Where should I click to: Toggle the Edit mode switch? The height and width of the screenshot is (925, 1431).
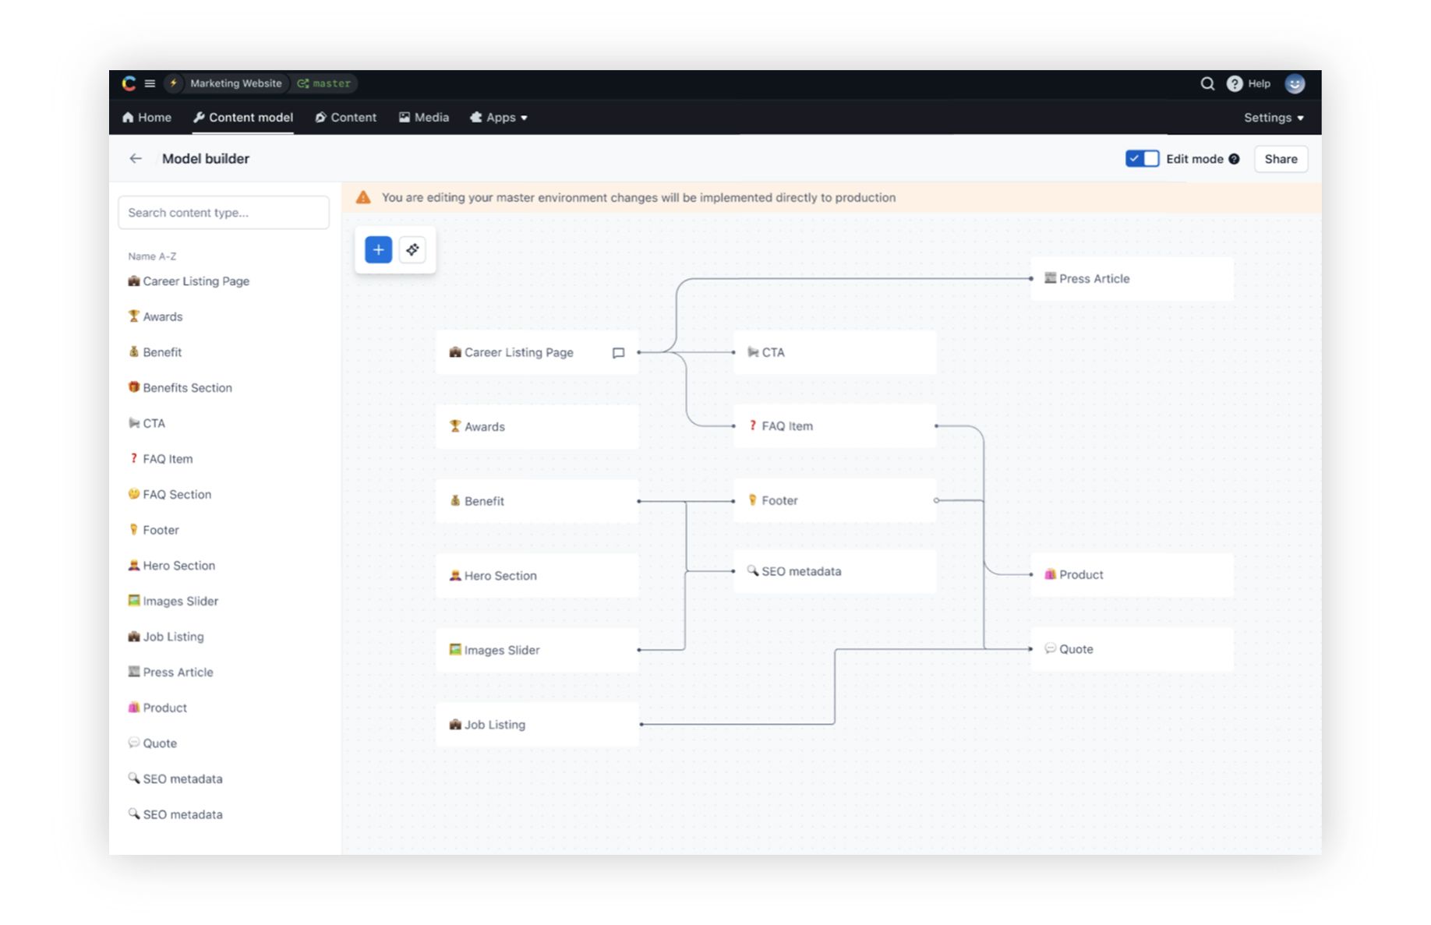tap(1142, 159)
